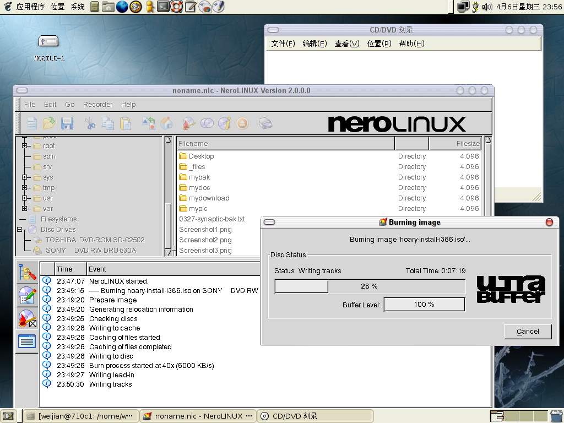564x423 pixels.
Task: Click log entry 'Burn process started at 40x'
Action: point(151,366)
